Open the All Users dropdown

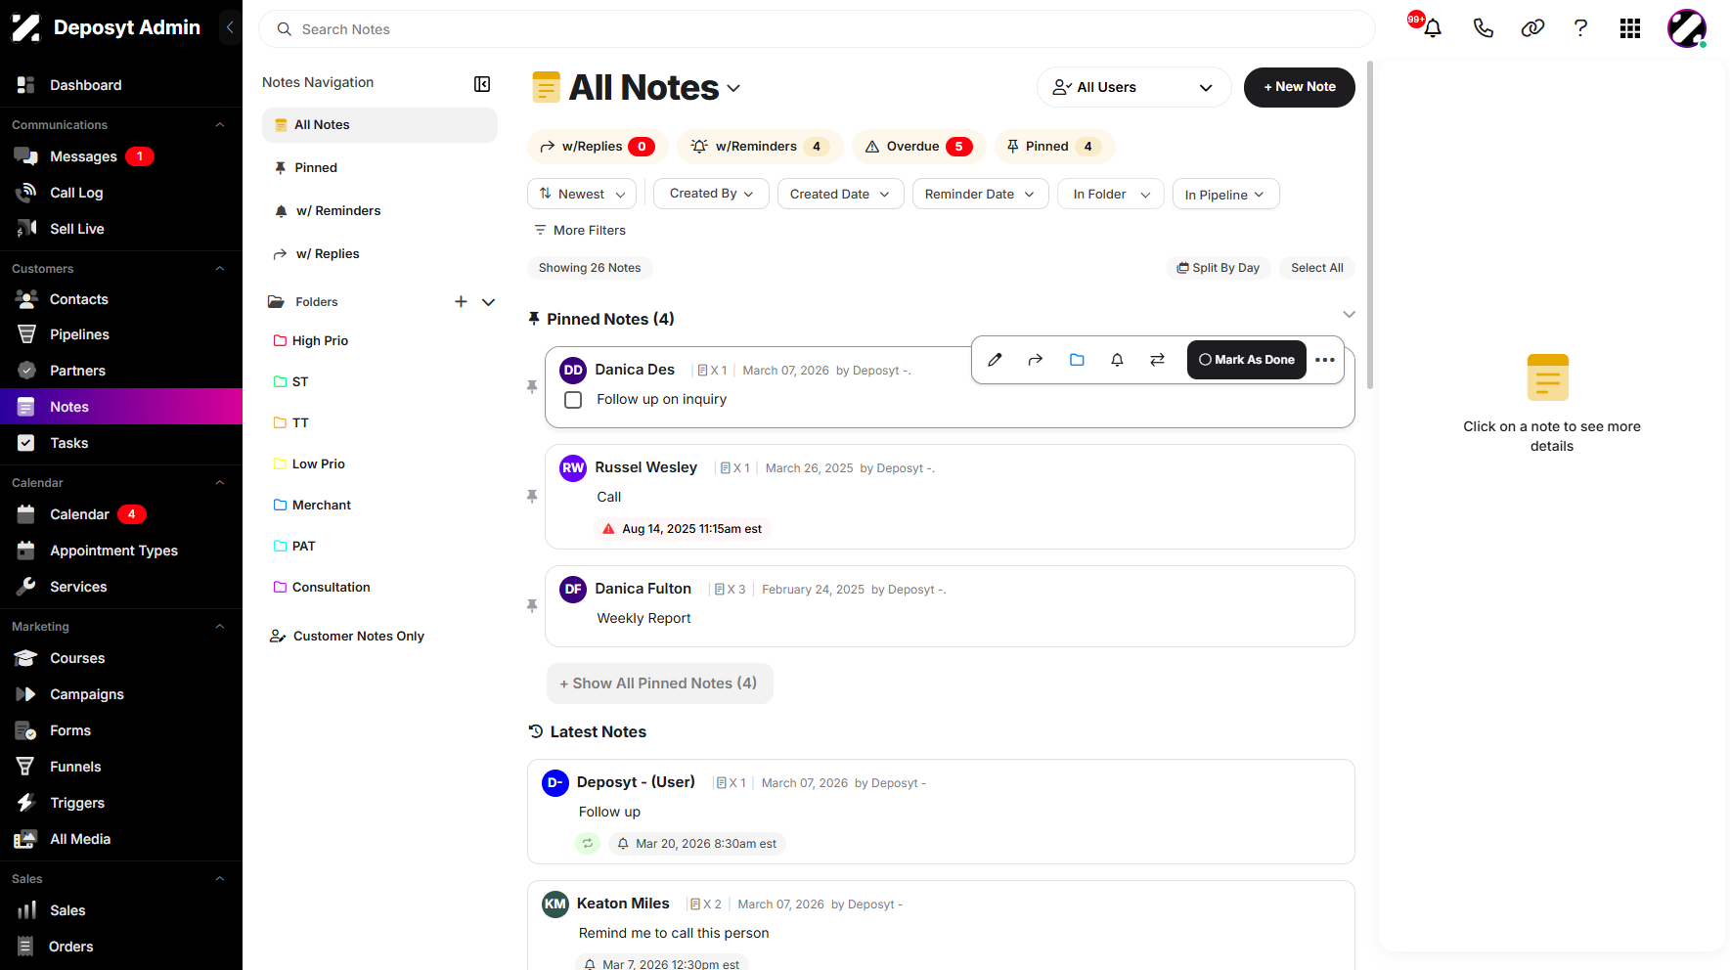coord(1133,87)
